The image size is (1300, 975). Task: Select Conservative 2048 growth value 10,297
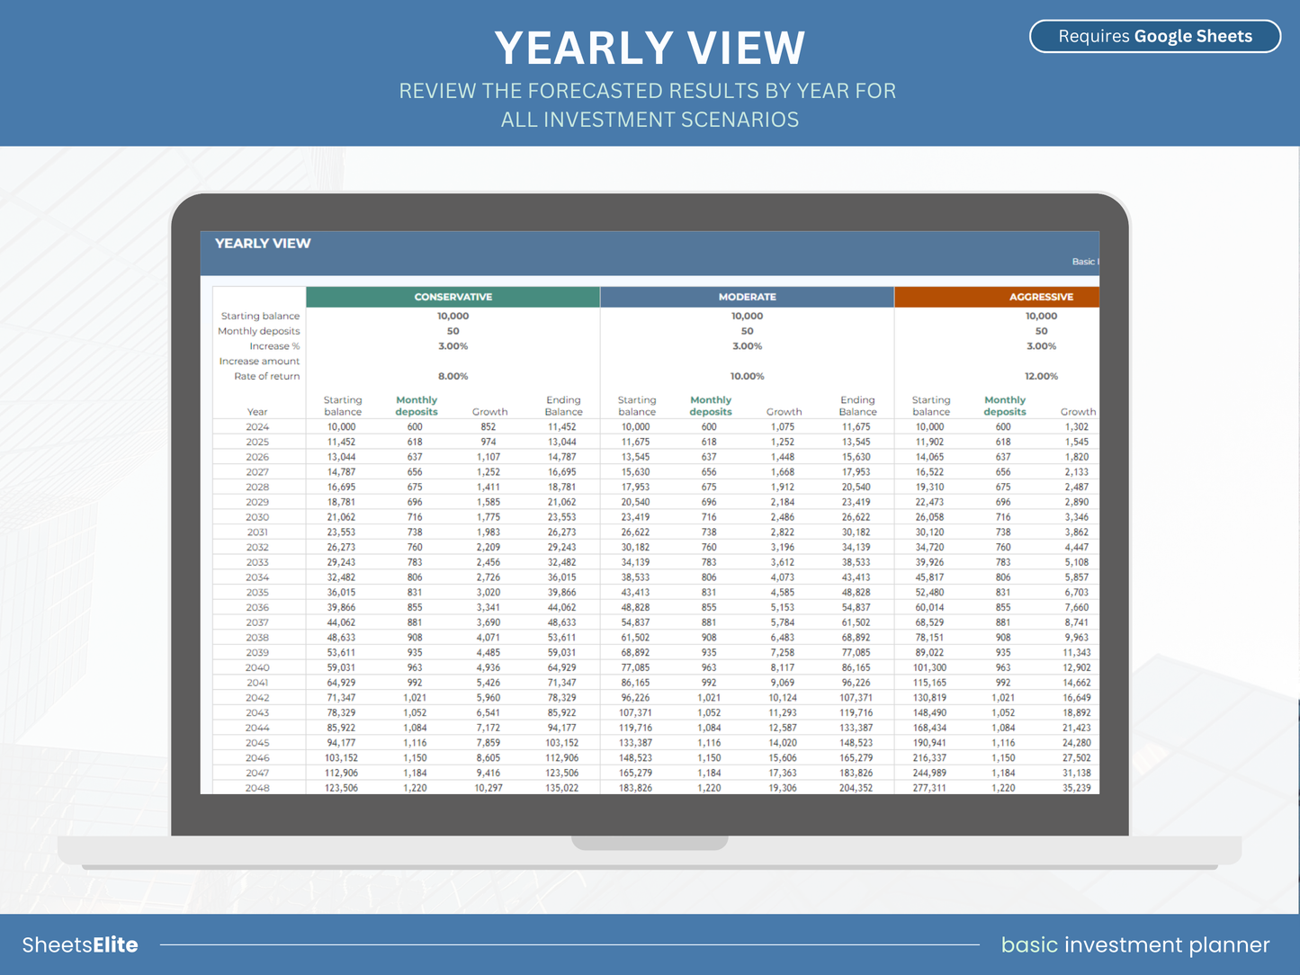pyautogui.click(x=488, y=788)
